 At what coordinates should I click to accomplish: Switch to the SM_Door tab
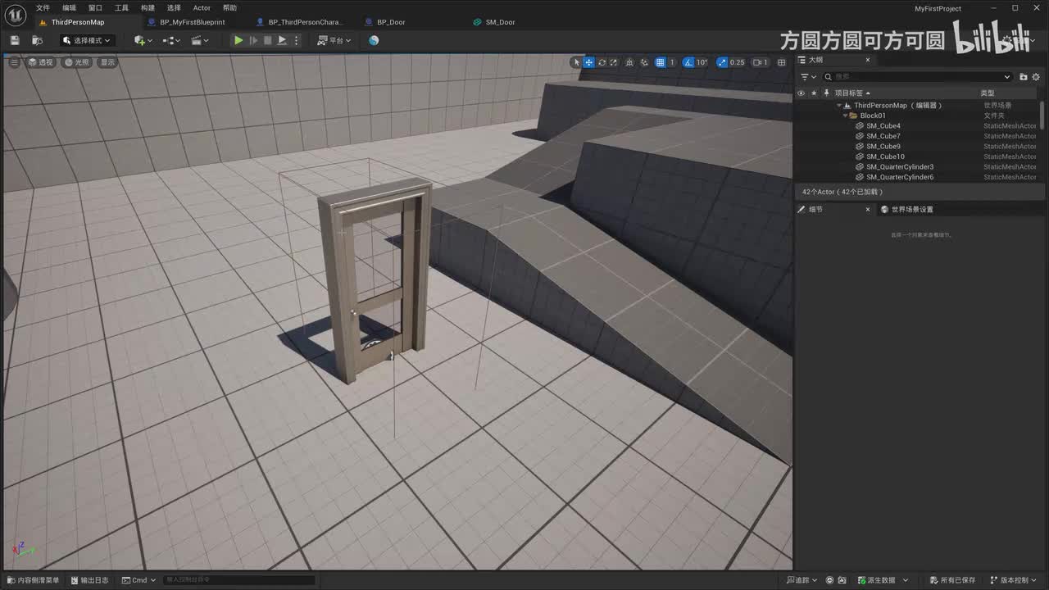coord(501,22)
